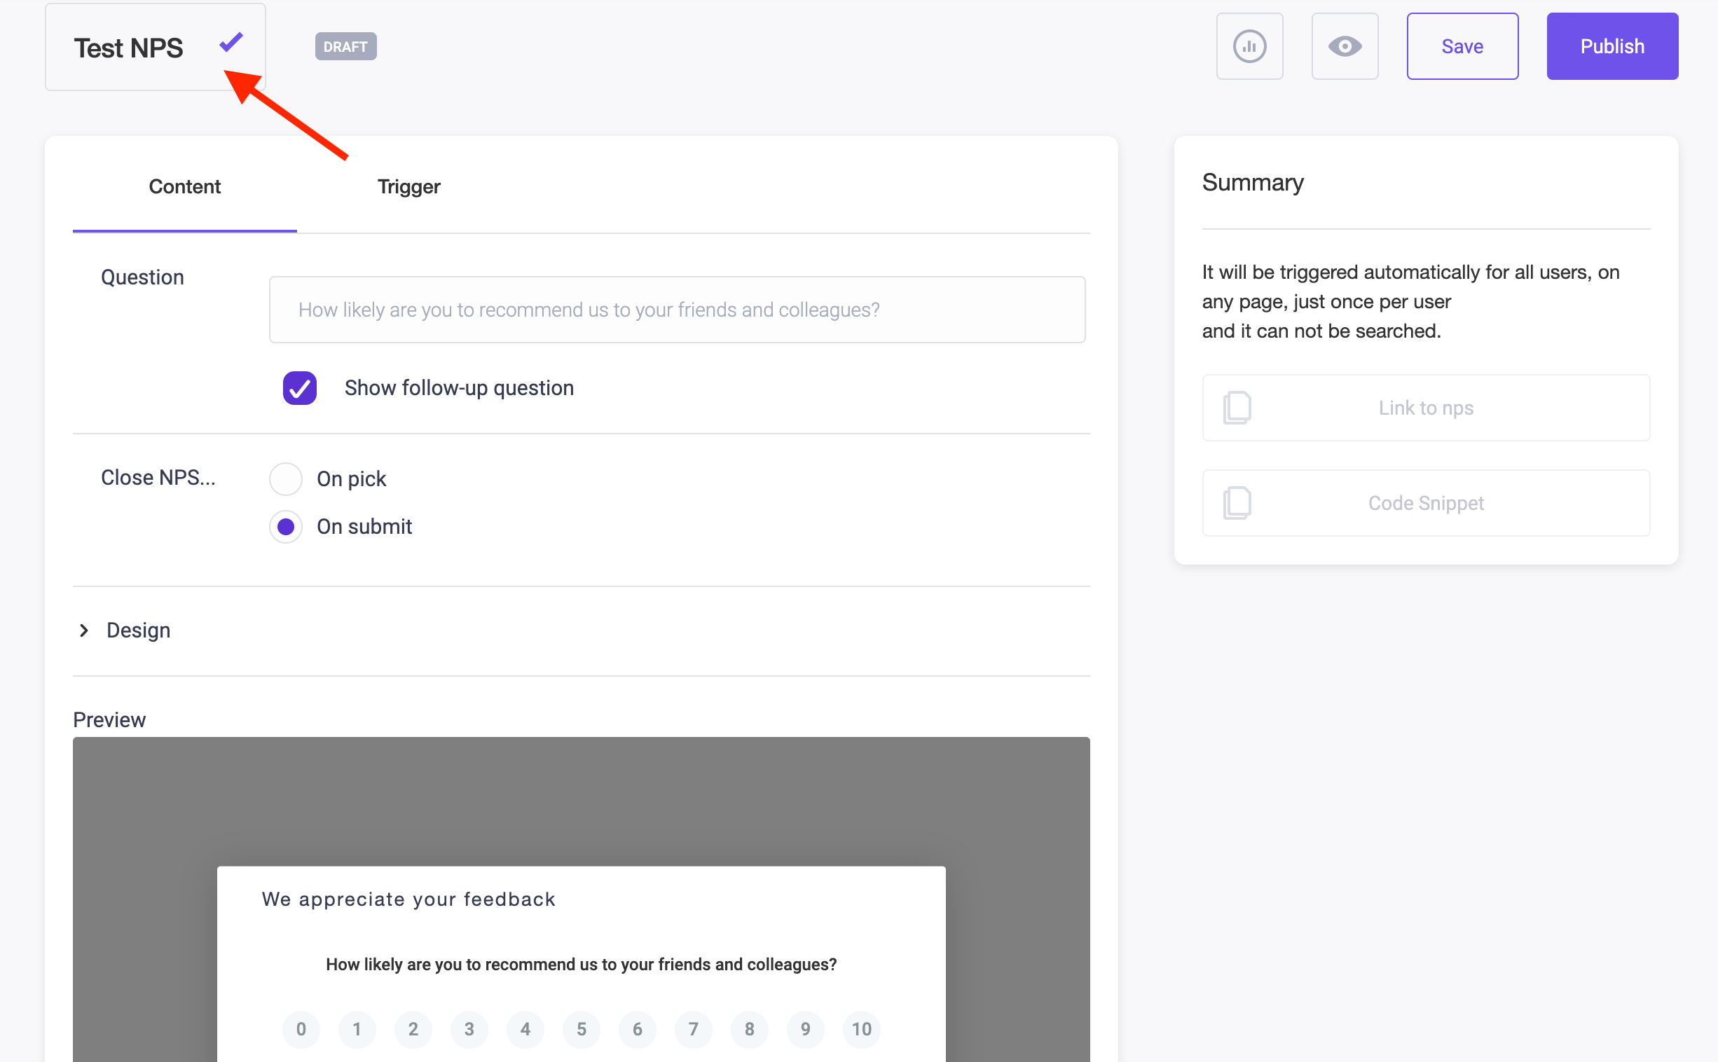Screen dimensions: 1718x1062
Task: Pick score 5 in the preview
Action: 582,1029
